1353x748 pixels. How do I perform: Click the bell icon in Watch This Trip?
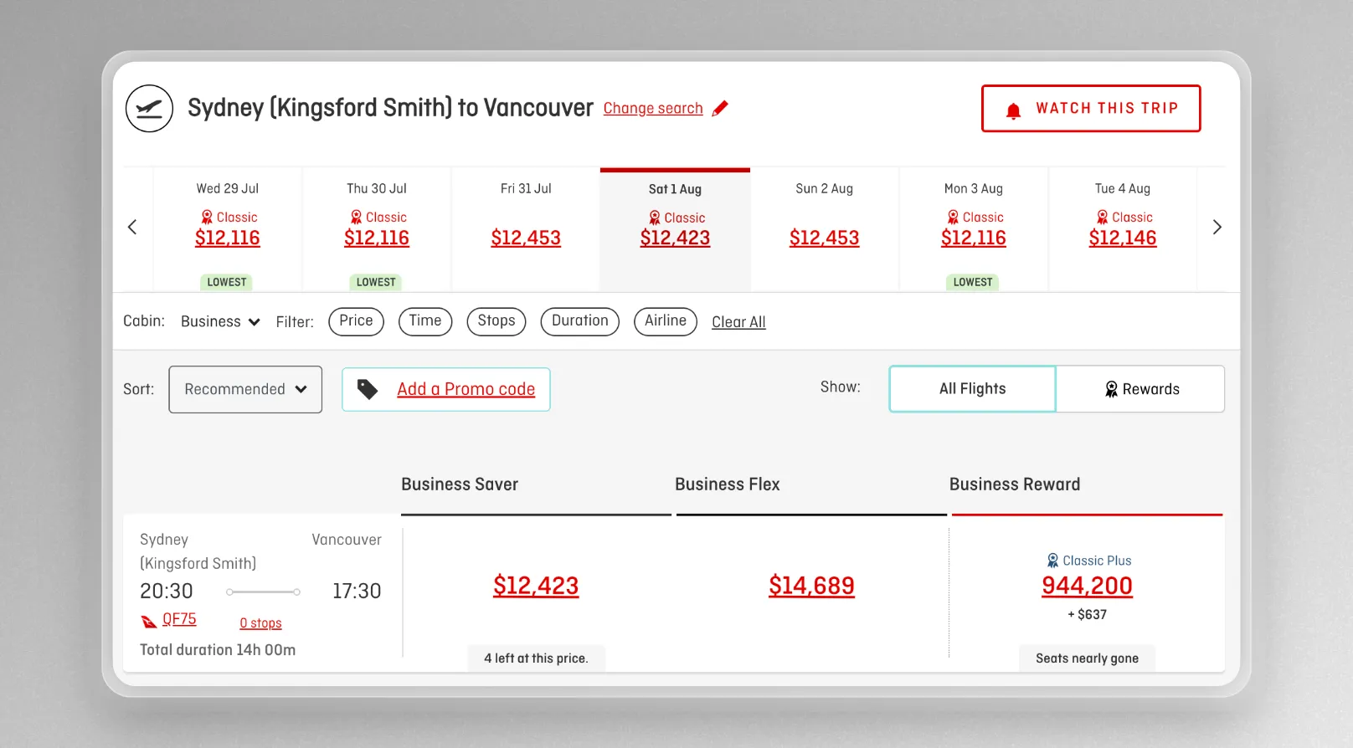(1013, 110)
